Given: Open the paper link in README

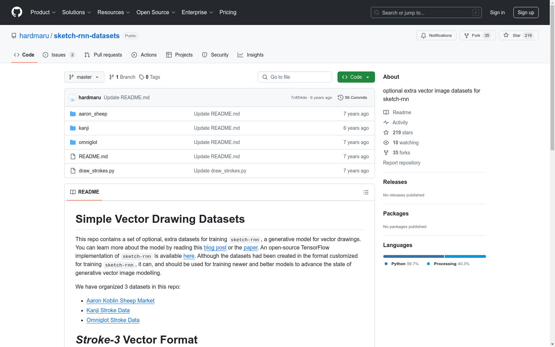Looking at the screenshot, I should 251,247.
